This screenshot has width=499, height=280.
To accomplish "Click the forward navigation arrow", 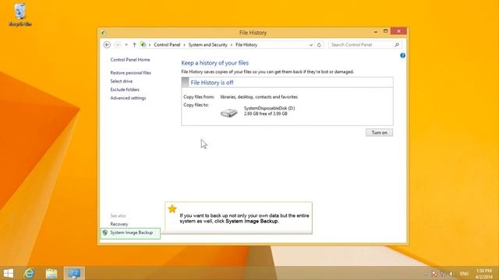I will coord(117,45).
